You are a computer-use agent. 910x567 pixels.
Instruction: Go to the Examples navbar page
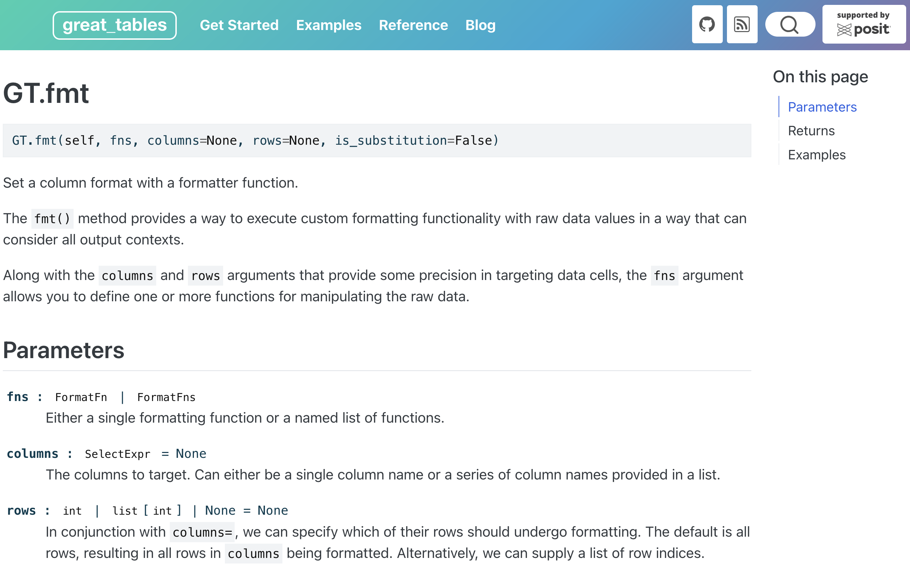(328, 25)
